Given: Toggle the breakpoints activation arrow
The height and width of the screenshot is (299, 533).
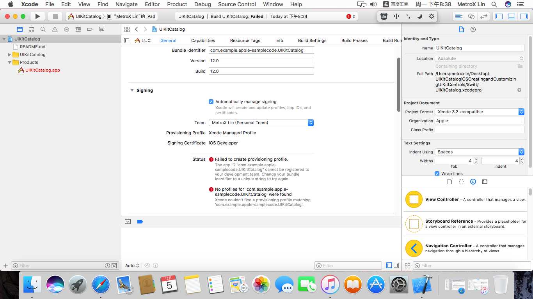Looking at the screenshot, I should [x=140, y=222].
